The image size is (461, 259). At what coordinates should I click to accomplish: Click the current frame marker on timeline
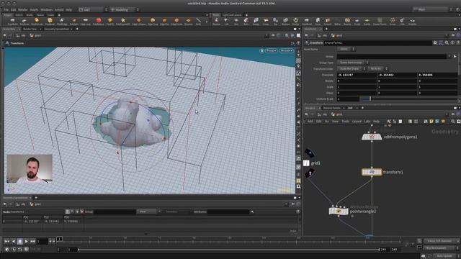point(59,239)
